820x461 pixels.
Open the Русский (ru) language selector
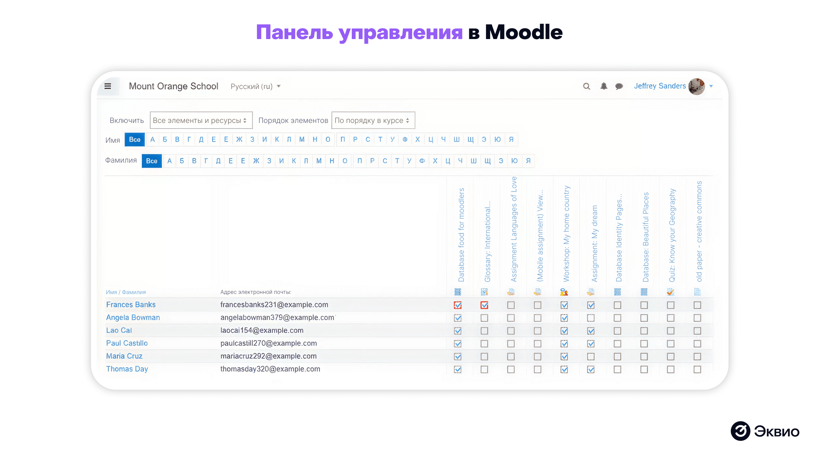[255, 86]
